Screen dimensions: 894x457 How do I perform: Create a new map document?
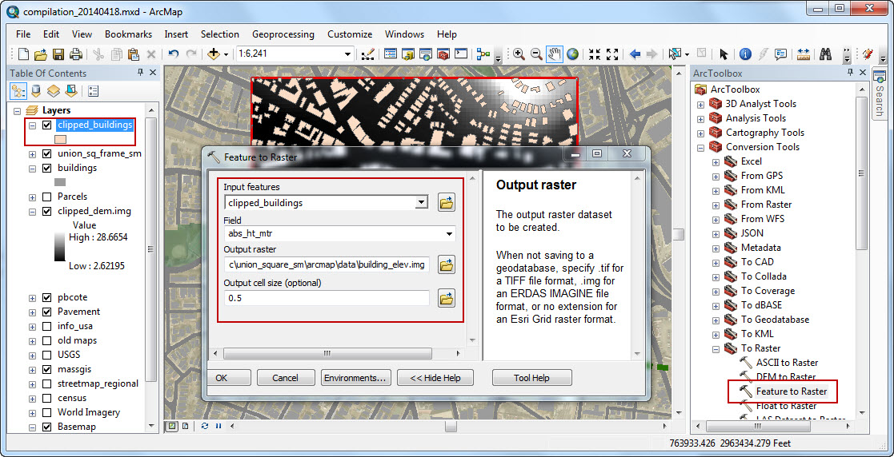(23, 54)
